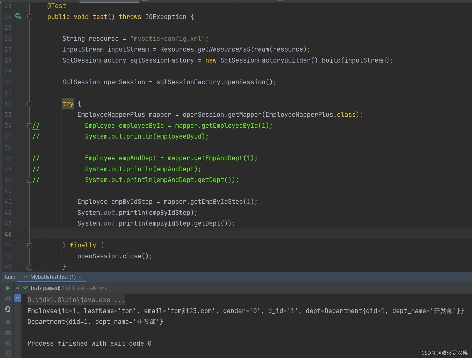The width and height of the screenshot is (472, 358).
Task: Click the fold end marker on line 47
Action: pyautogui.click(x=30, y=267)
